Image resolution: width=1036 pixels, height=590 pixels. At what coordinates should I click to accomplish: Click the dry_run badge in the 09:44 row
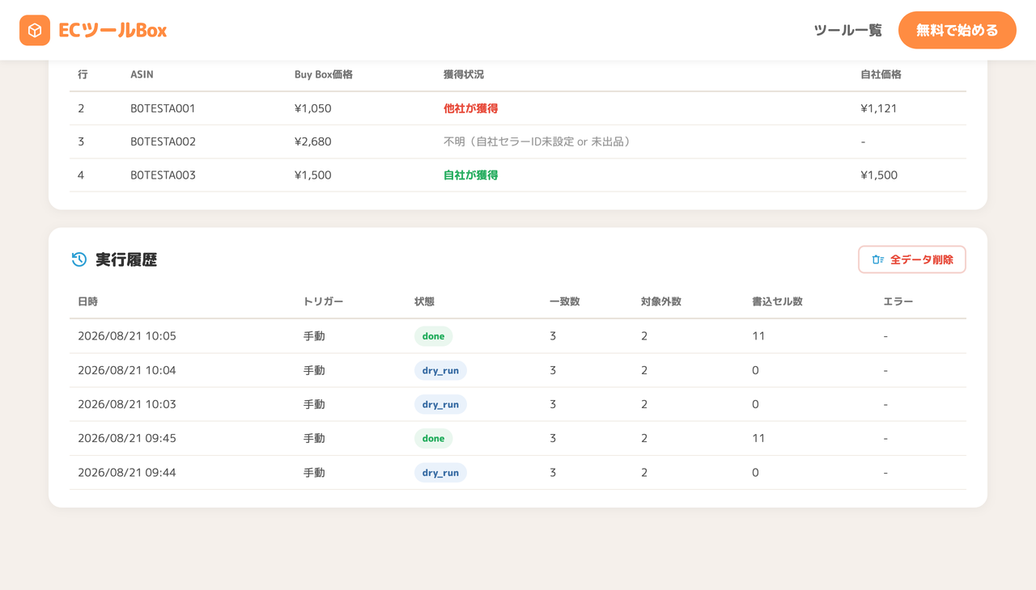point(440,472)
